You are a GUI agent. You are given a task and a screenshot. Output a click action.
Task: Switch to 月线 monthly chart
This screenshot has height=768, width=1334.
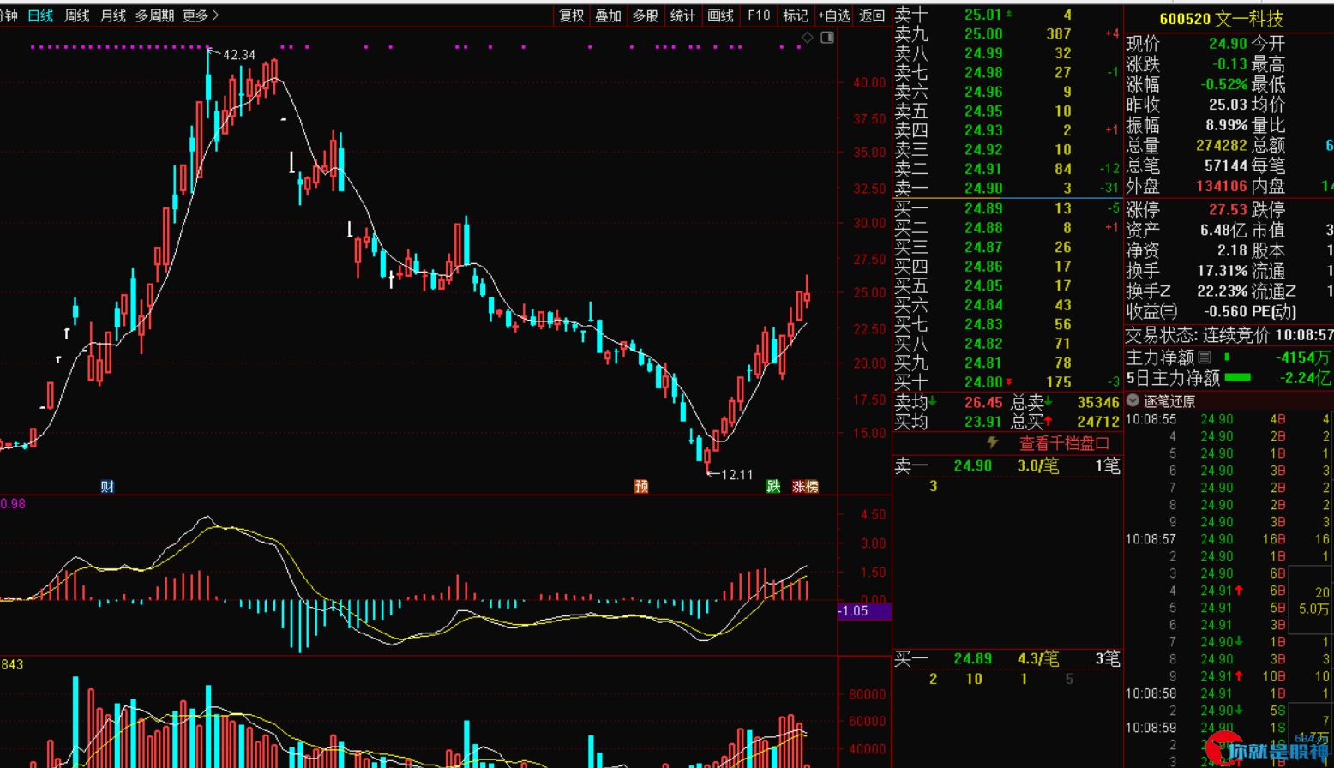point(113,15)
